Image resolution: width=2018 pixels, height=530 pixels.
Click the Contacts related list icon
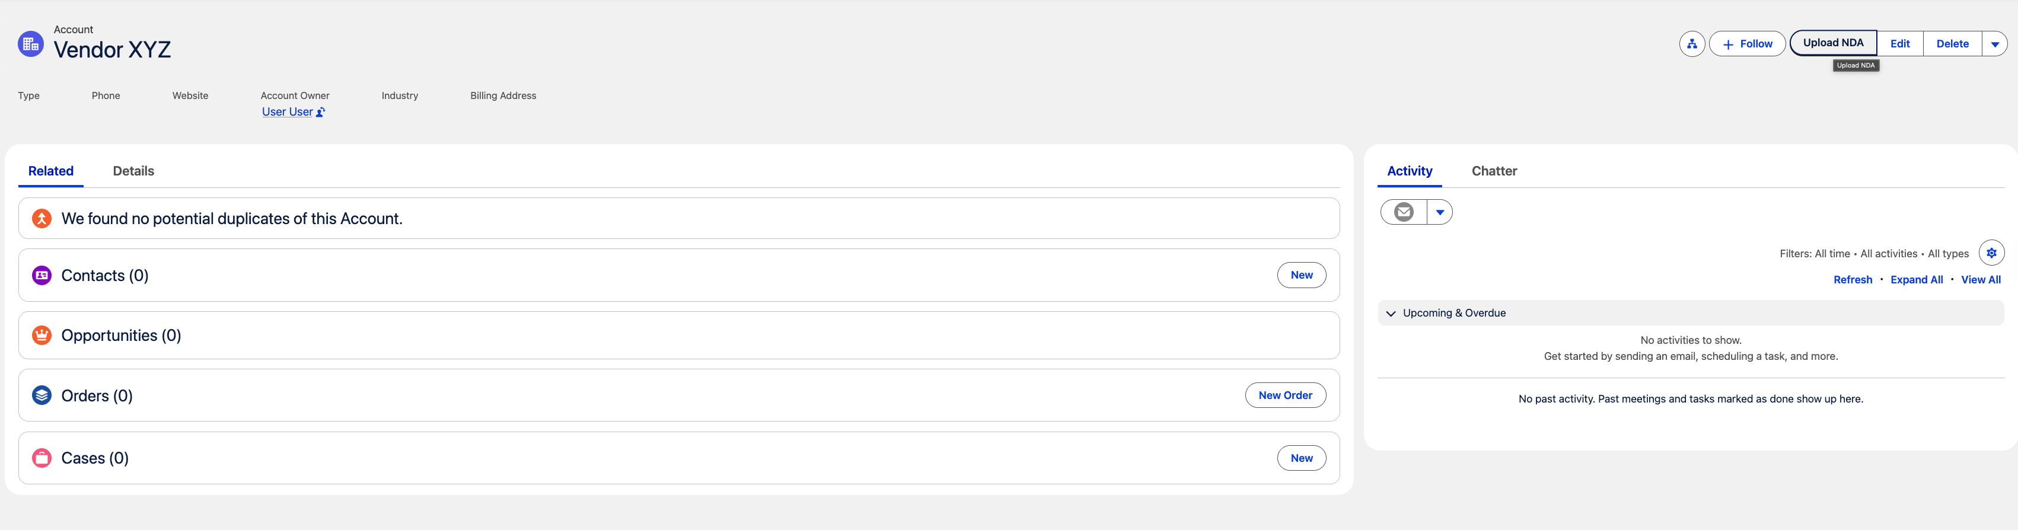(x=41, y=275)
